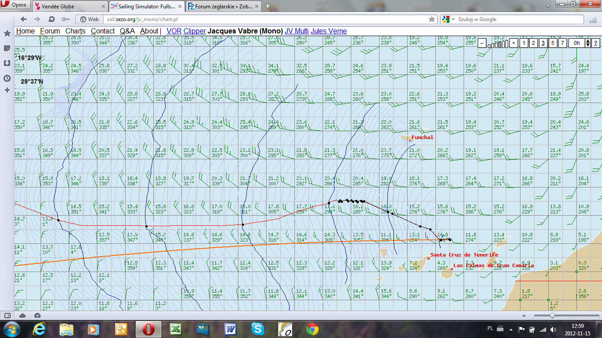Viewport: 602px width, 338px height.
Task: Select forecast option 3
Action: pos(543,43)
